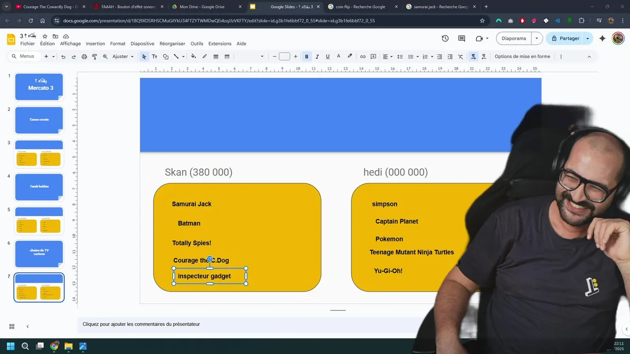The image size is (630, 354).
Task: Click the Windows Start button on taskbar
Action: click(x=10, y=346)
